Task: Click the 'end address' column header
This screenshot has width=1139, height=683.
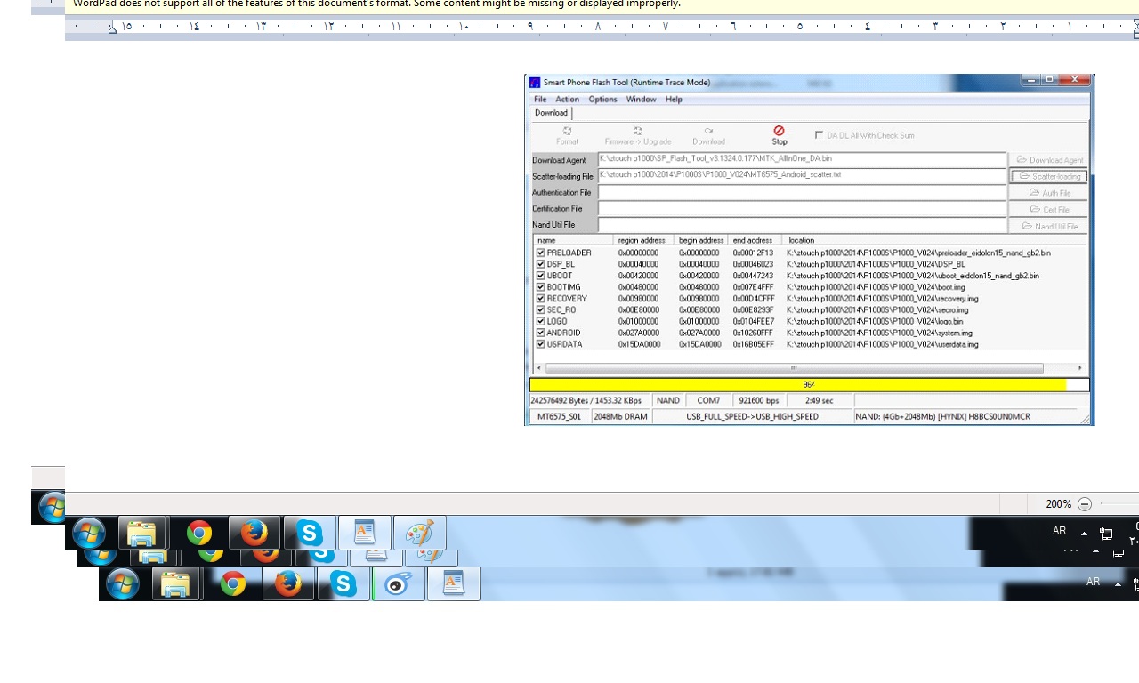Action: point(755,240)
